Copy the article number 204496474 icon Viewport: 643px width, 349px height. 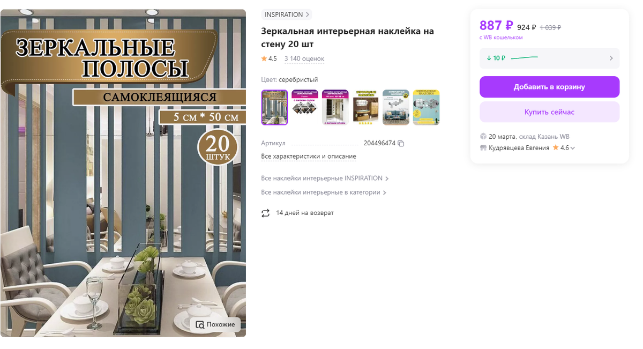(401, 144)
